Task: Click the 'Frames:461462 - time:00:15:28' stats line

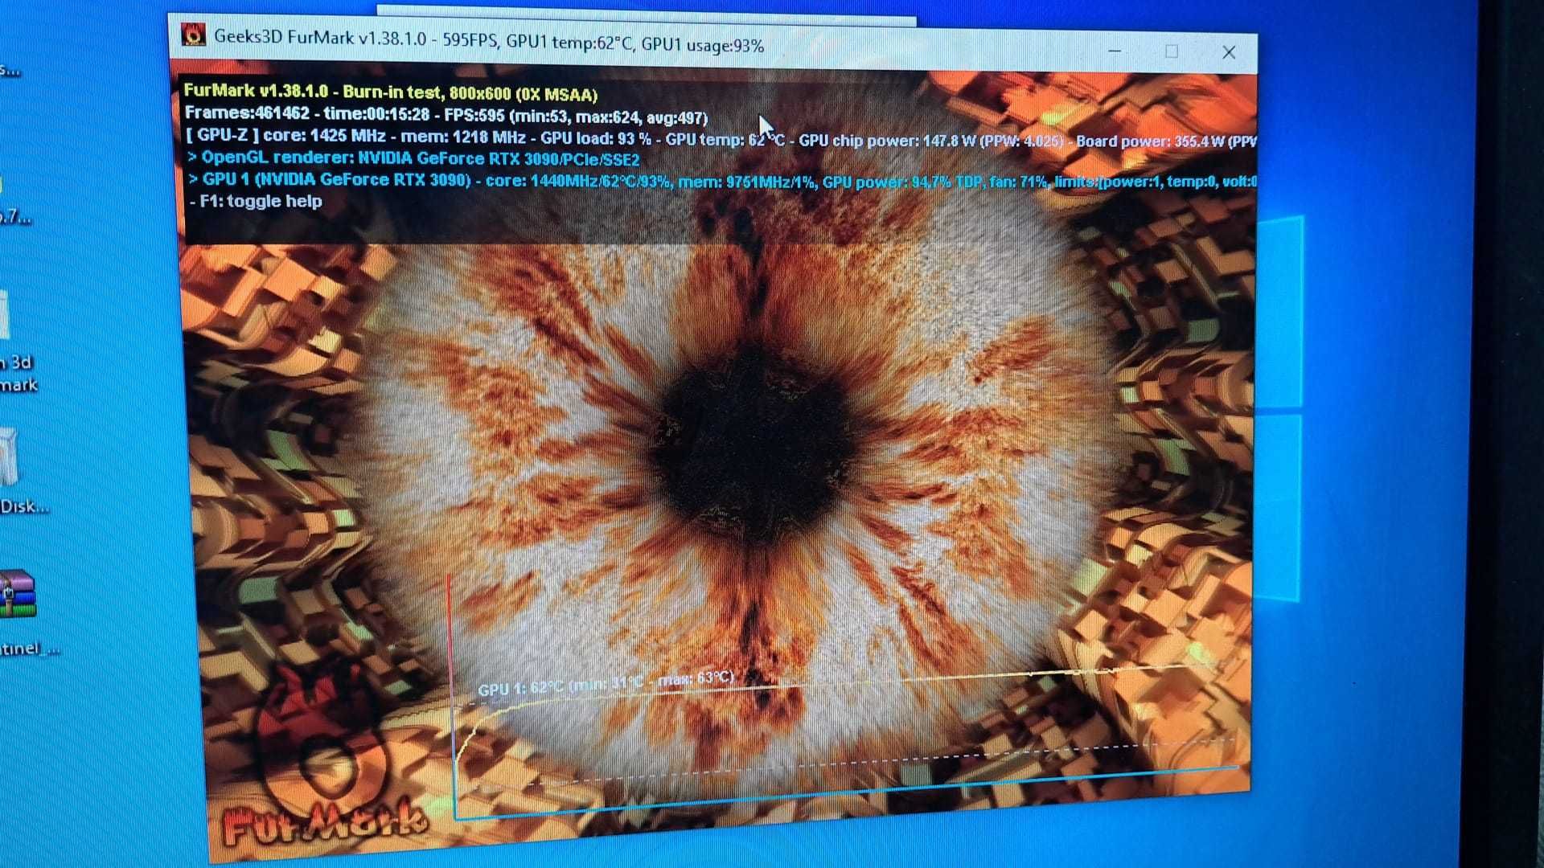Action: [x=446, y=116]
